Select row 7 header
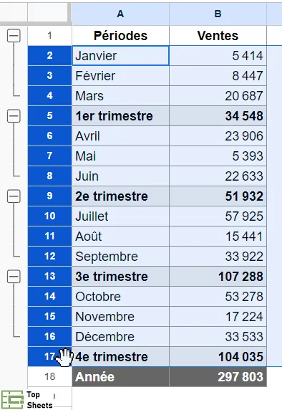Screen dimensions: 282x410 pos(49,156)
